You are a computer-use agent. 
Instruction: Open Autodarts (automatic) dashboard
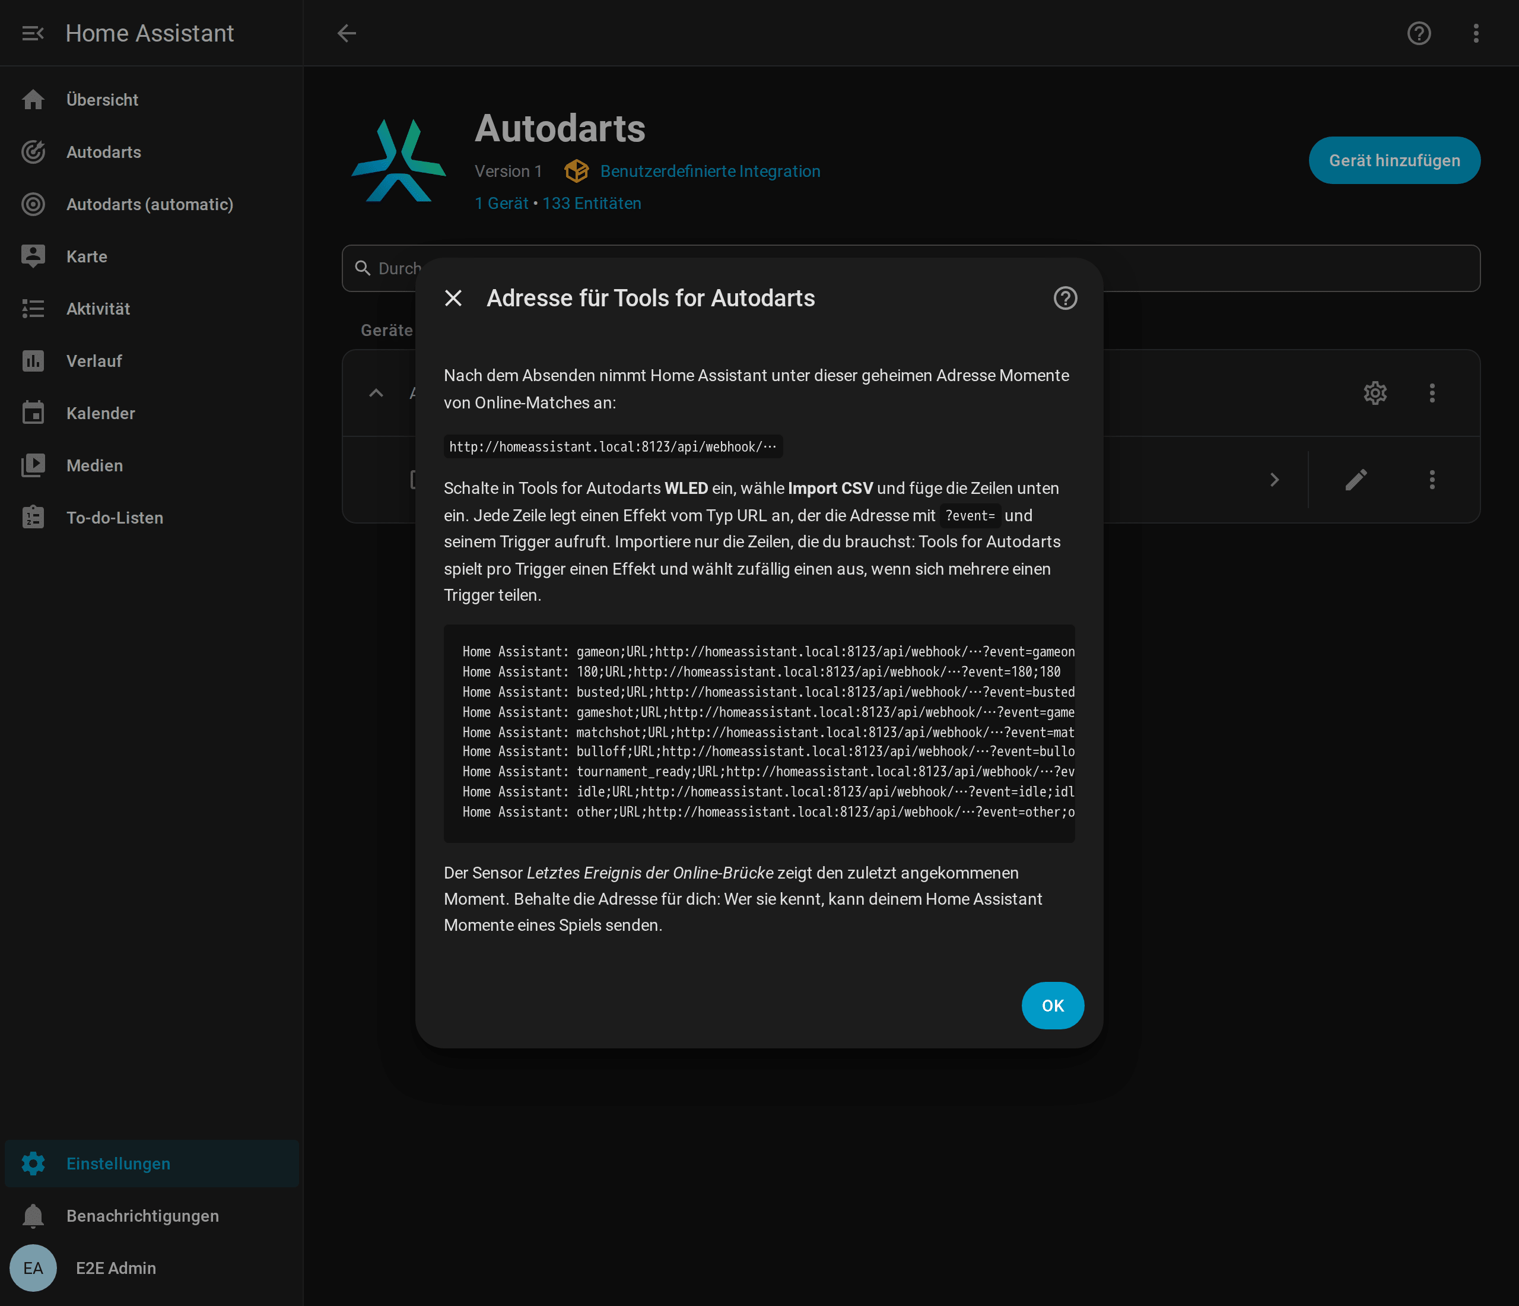tap(152, 204)
